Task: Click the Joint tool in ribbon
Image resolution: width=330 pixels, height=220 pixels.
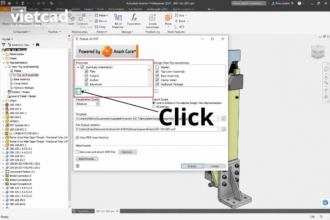Action: (x=71, y=19)
